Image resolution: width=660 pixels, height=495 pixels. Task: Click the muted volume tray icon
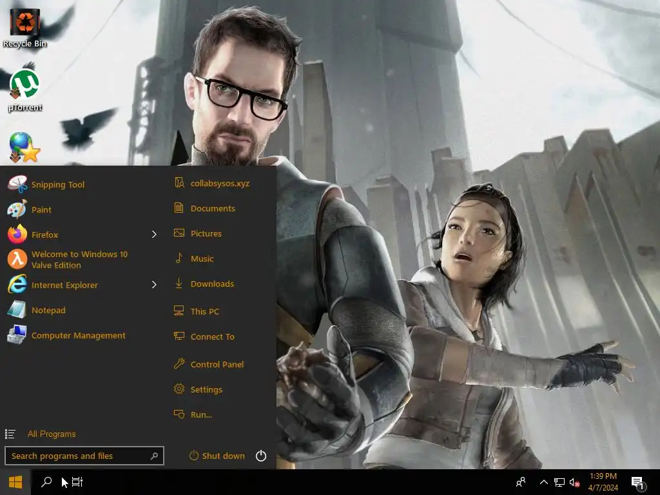(574, 483)
